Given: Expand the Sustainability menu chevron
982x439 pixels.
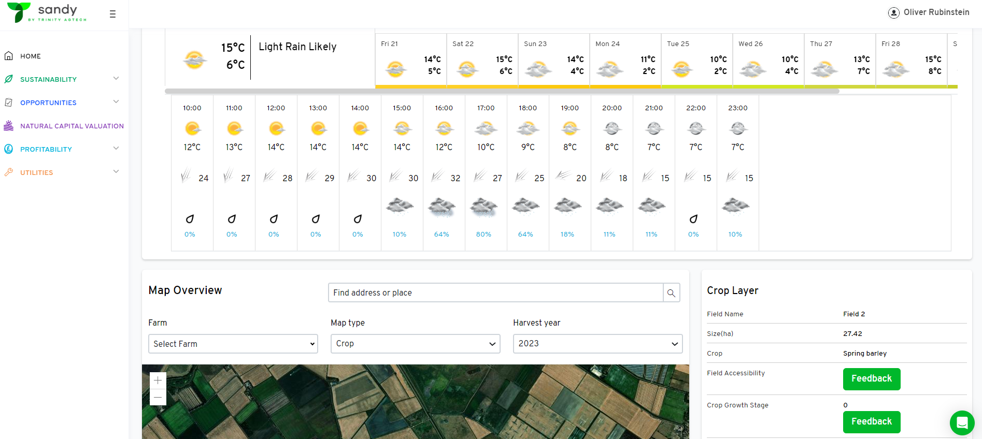Looking at the screenshot, I should coord(116,78).
